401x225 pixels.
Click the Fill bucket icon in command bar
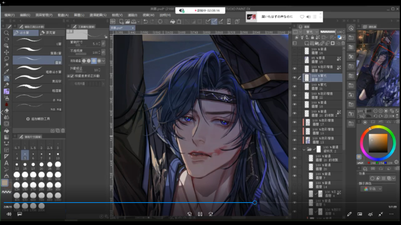click(x=173, y=22)
